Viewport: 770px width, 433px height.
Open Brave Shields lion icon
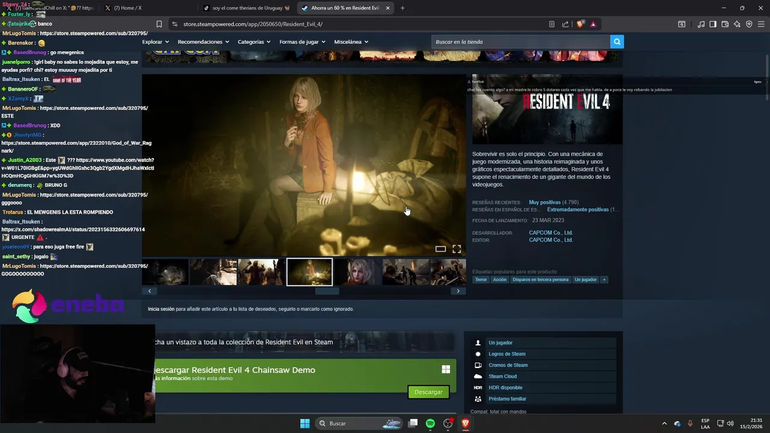pos(581,24)
